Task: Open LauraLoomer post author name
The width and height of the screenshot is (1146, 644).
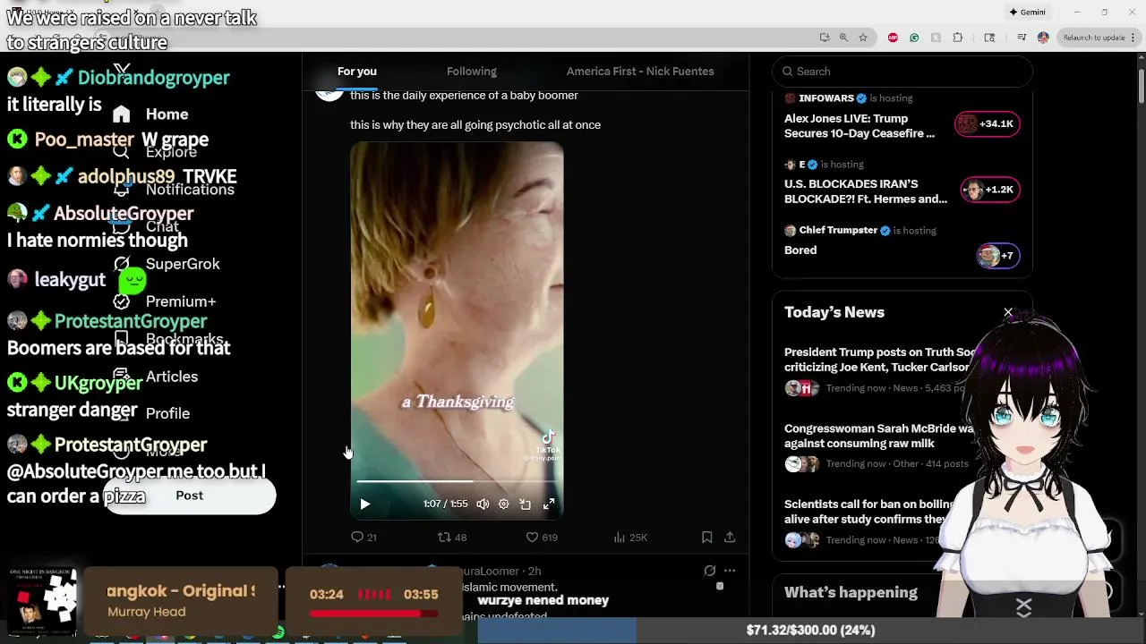Action: (490, 571)
